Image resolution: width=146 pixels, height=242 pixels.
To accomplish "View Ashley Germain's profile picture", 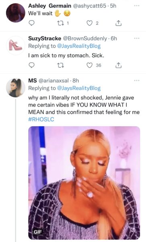I will pyautogui.click(x=16, y=13).
